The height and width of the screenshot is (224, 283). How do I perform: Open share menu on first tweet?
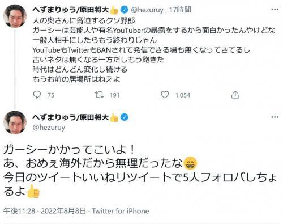[x=235, y=95]
